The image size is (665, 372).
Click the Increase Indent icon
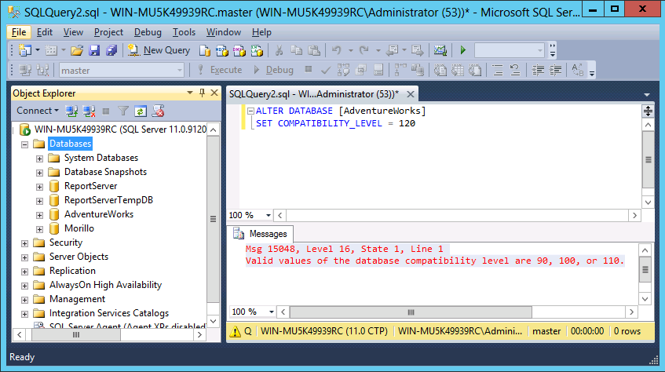(x=555, y=70)
